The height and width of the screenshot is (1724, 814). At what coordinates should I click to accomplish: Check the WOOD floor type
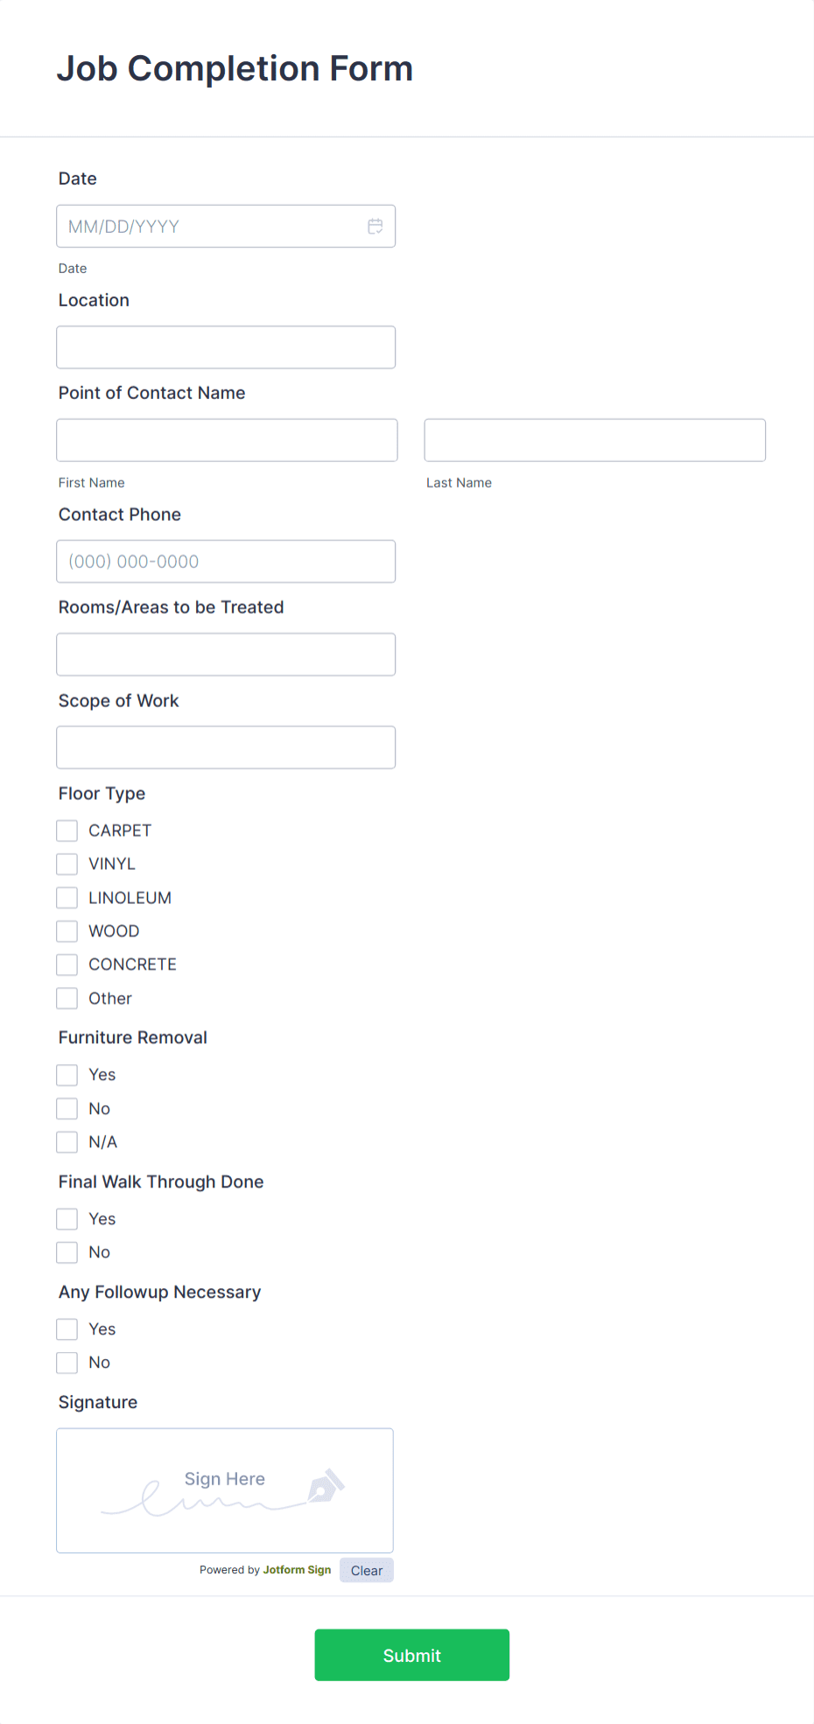click(67, 930)
